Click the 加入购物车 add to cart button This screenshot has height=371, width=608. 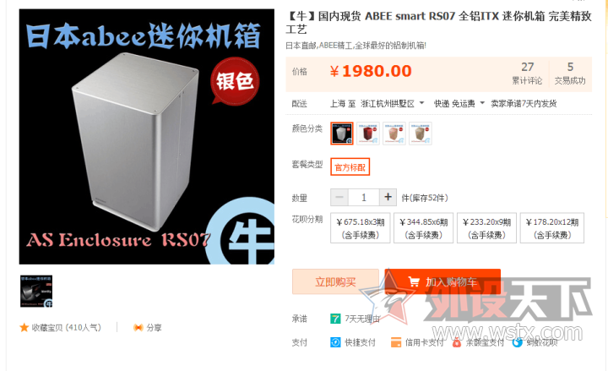(x=442, y=281)
